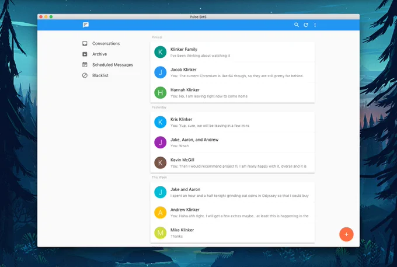Open the Hannah Klinker conversation name
The width and height of the screenshot is (397, 267).
[185, 89]
